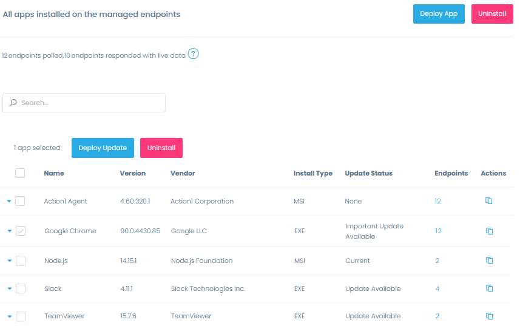
Task: Click the Node.js app name
Action: click(x=56, y=261)
